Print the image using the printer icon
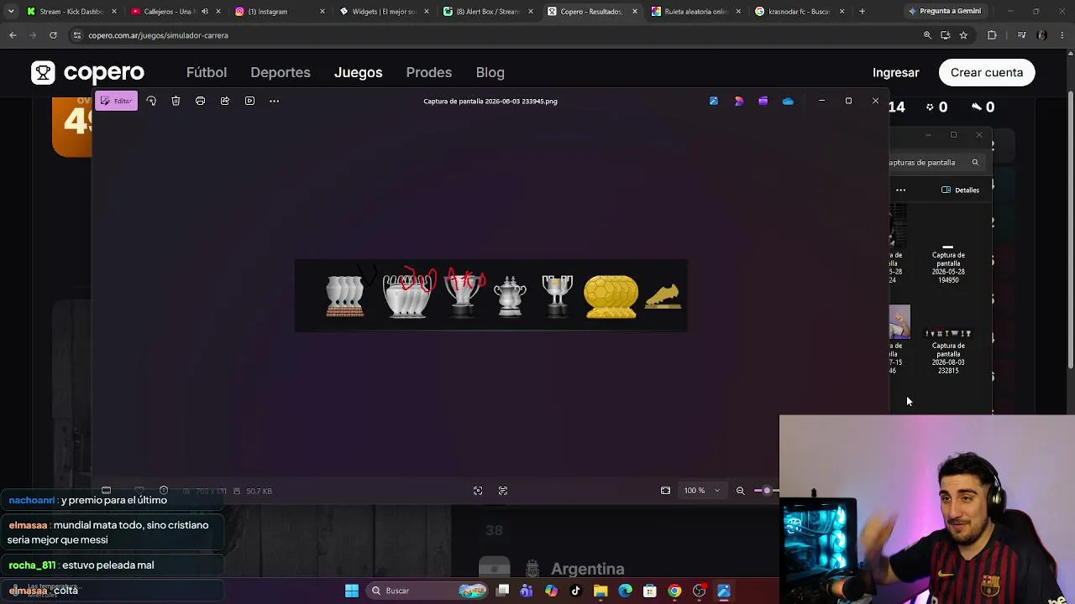This screenshot has width=1075, height=604. click(200, 101)
